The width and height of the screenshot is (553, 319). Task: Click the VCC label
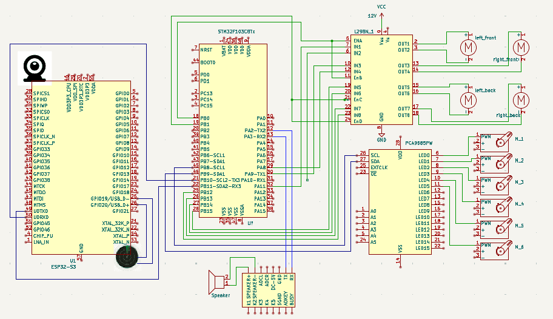point(381,7)
